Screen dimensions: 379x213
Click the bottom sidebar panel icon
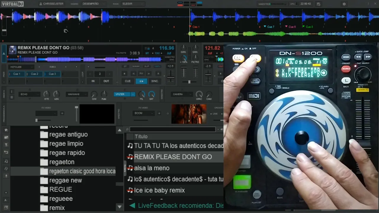[x=6, y=207]
